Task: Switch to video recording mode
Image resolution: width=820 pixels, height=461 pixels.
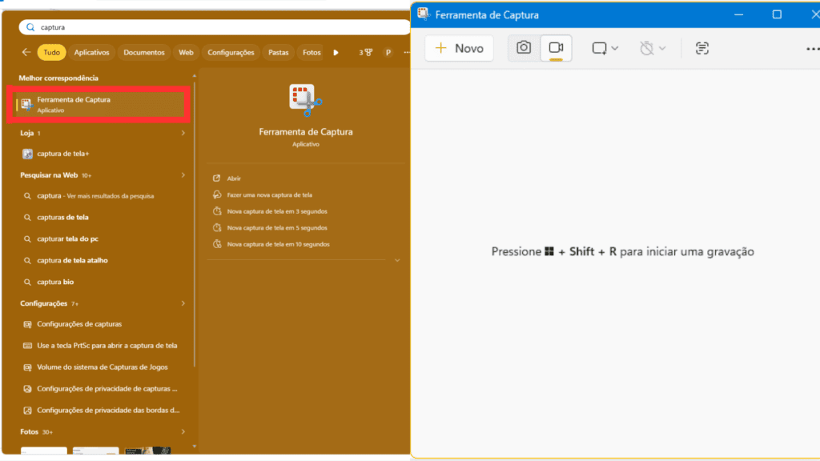Action: pos(556,48)
